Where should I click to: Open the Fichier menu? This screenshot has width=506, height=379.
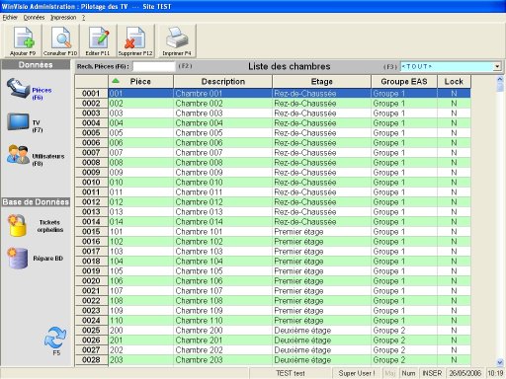click(10, 18)
